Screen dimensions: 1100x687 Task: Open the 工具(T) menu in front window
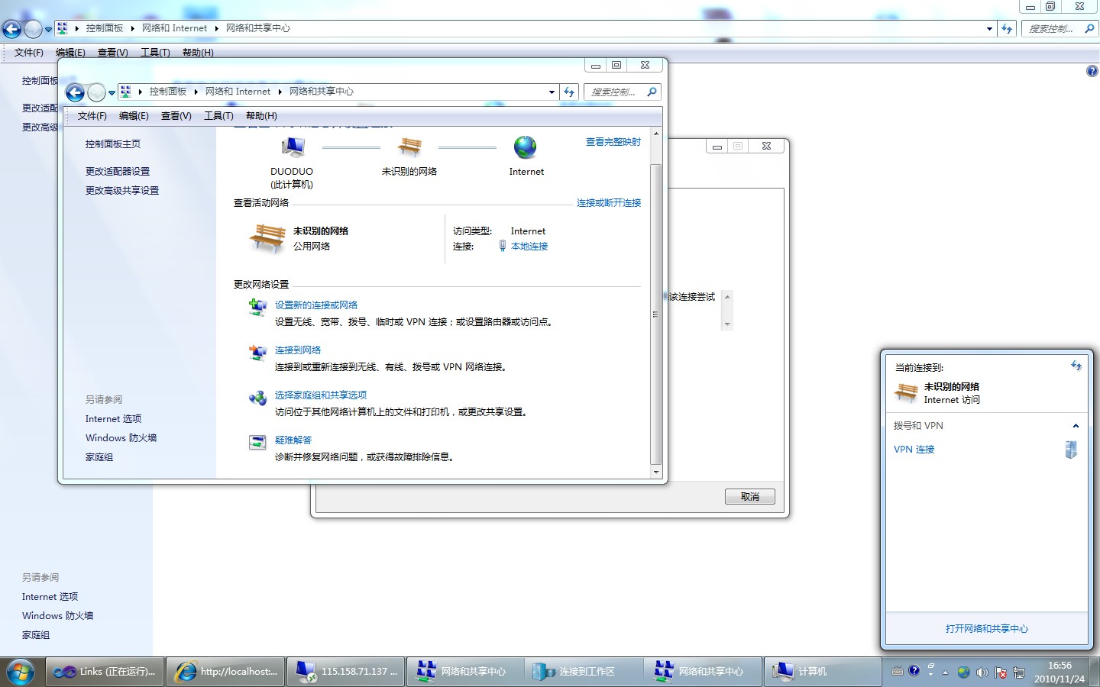tap(218, 116)
